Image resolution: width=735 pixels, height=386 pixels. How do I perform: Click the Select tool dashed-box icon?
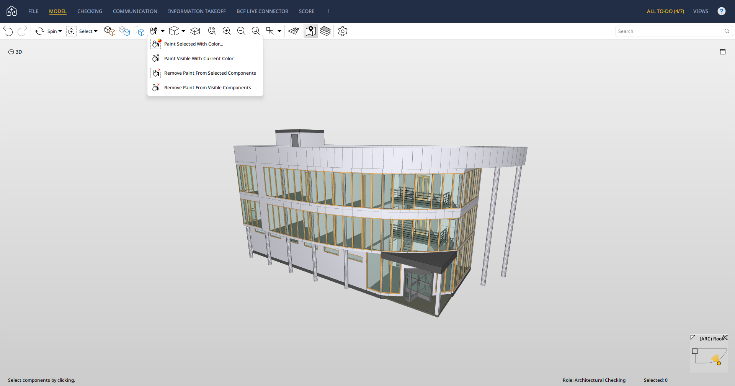(x=72, y=31)
